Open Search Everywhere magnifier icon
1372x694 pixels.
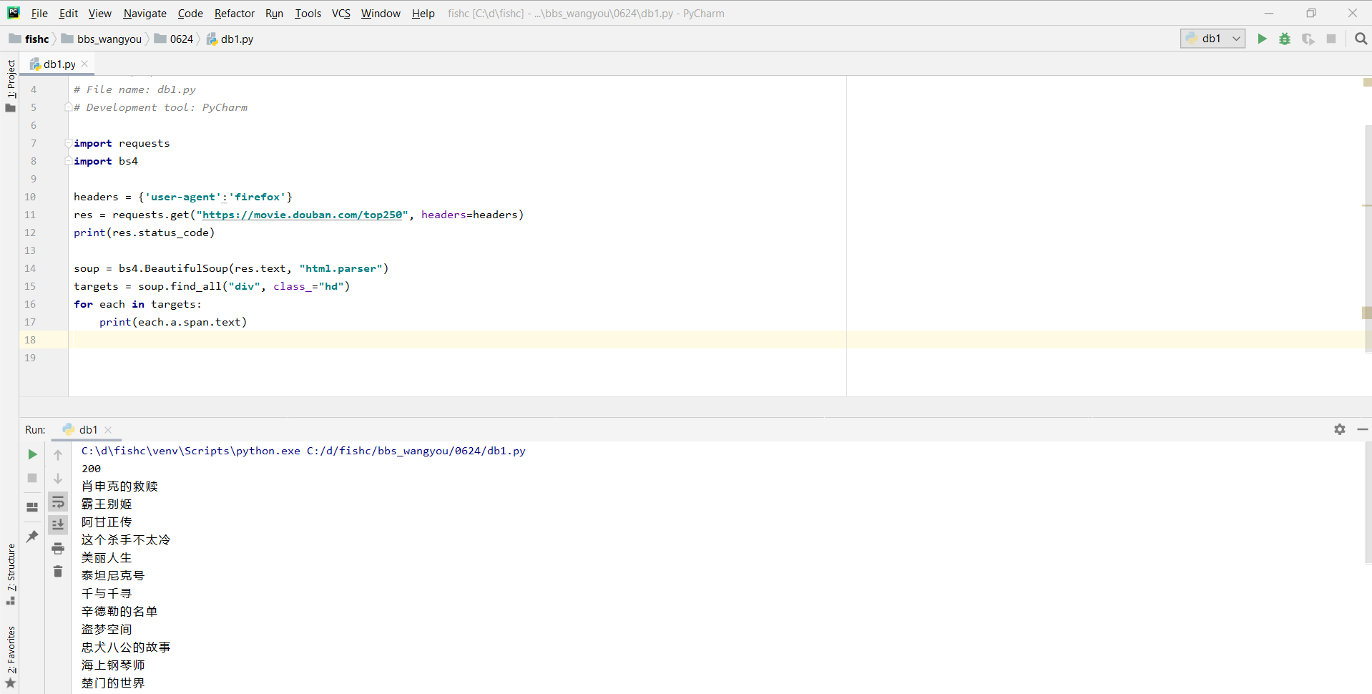pyautogui.click(x=1361, y=39)
